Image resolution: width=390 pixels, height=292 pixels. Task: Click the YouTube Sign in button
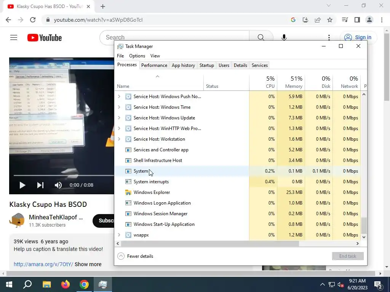point(358,37)
